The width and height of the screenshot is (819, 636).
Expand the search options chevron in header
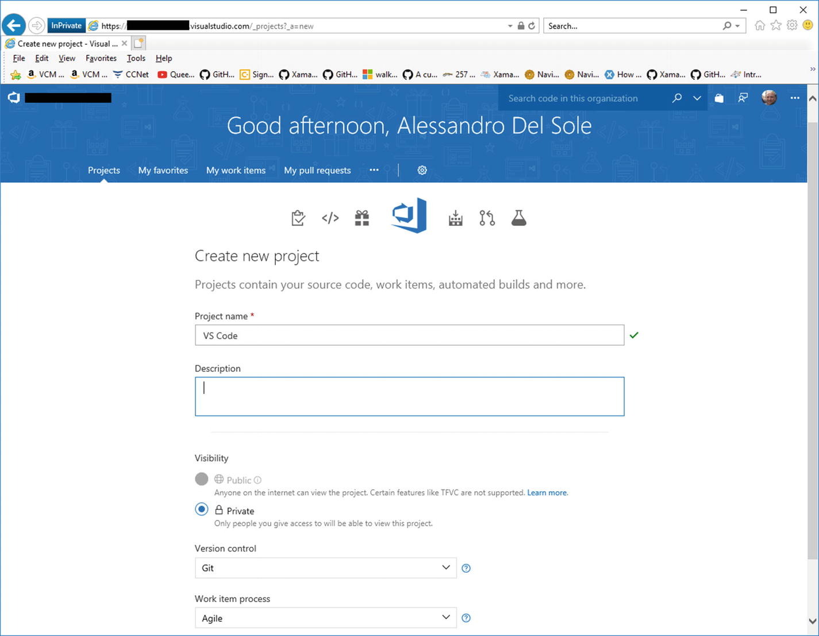click(x=697, y=98)
